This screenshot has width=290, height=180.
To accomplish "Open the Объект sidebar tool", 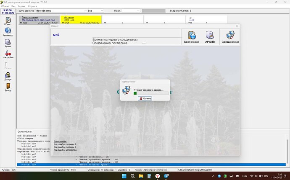I will tap(8, 21).
